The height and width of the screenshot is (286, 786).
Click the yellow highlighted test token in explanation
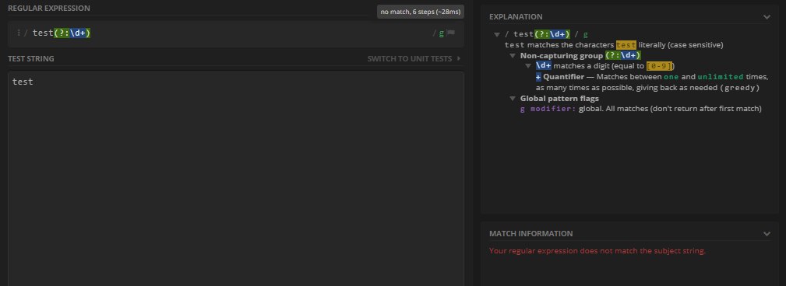pyautogui.click(x=626, y=45)
